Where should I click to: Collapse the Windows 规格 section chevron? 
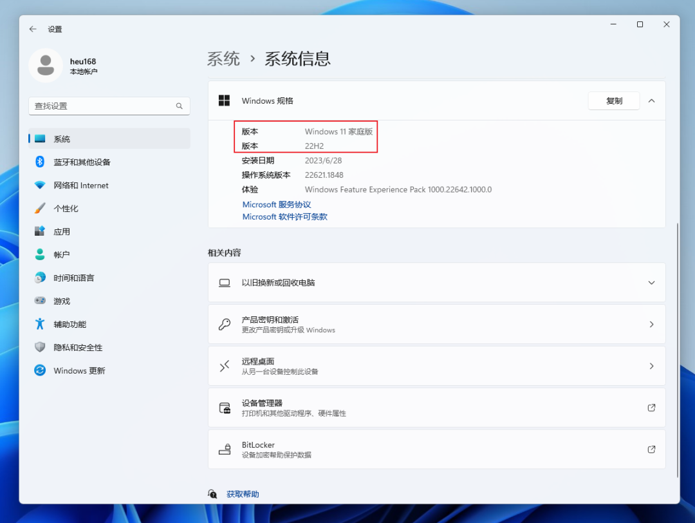651,100
